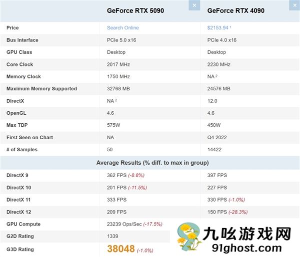300x257 pixels.
Task: Remove GeForce RTX 5090 column with its X
Action: tap(194, 5)
